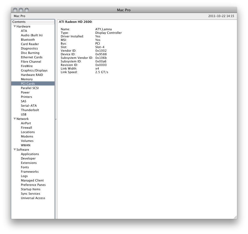The height and width of the screenshot is (234, 248).
Task: Close the Mac Pro window
Action: point(15,10)
